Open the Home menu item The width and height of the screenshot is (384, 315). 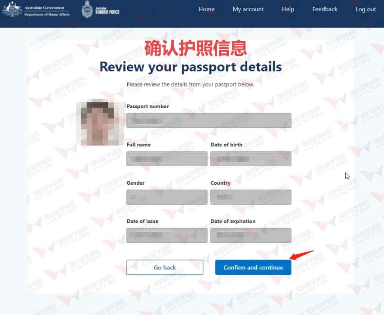(x=207, y=9)
